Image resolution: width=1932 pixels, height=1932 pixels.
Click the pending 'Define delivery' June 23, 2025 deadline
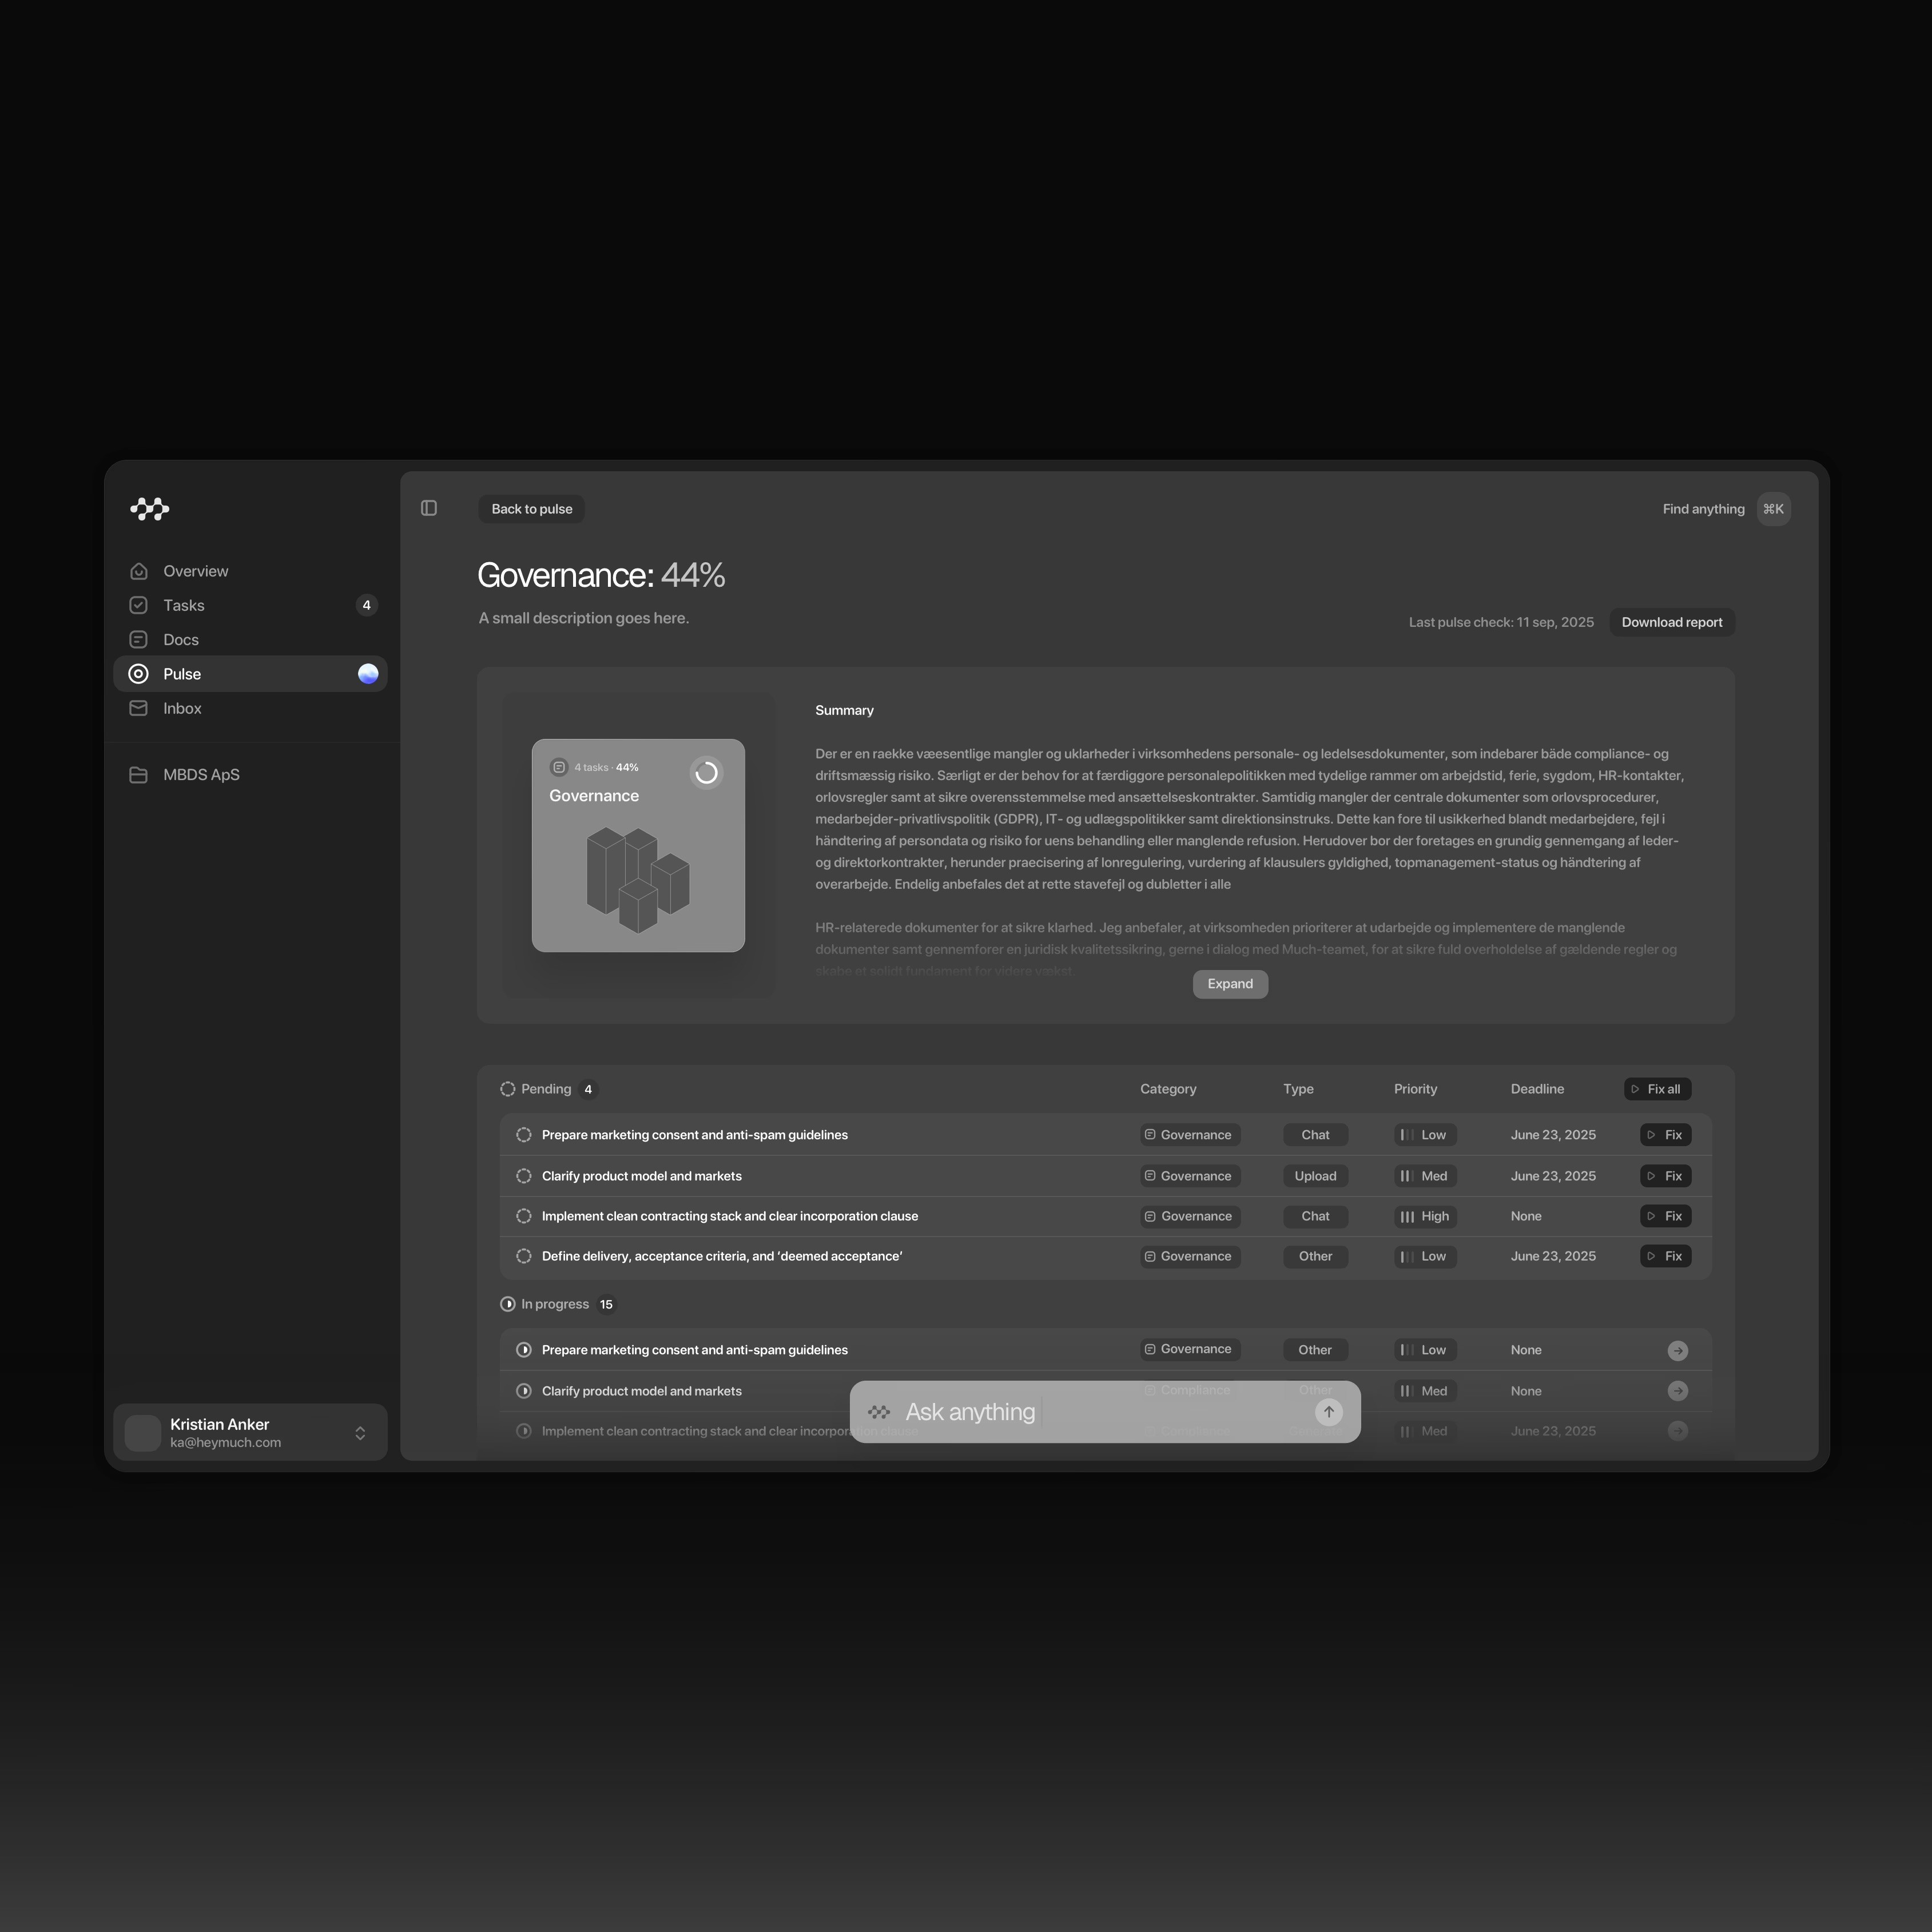point(1553,1256)
